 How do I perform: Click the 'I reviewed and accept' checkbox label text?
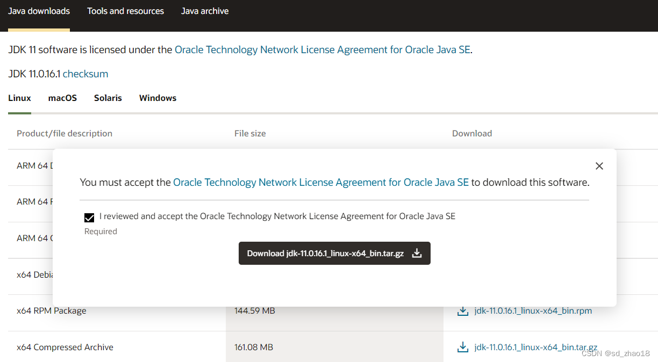pos(277,216)
